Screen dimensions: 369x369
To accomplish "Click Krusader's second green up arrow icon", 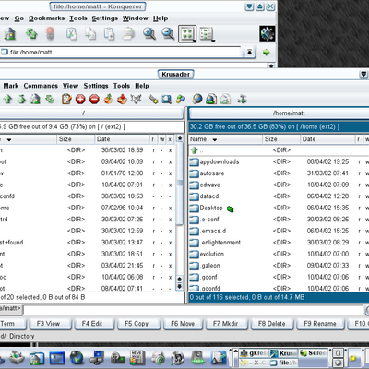I will (x=21, y=99).
